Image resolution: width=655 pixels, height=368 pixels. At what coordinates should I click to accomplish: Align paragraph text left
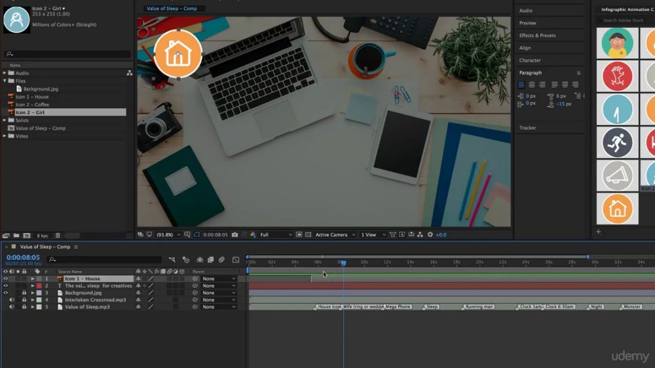tap(521, 84)
